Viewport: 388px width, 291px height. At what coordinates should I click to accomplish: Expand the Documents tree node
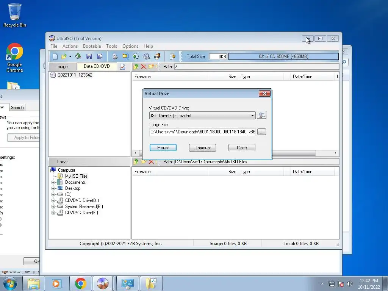[x=53, y=182]
